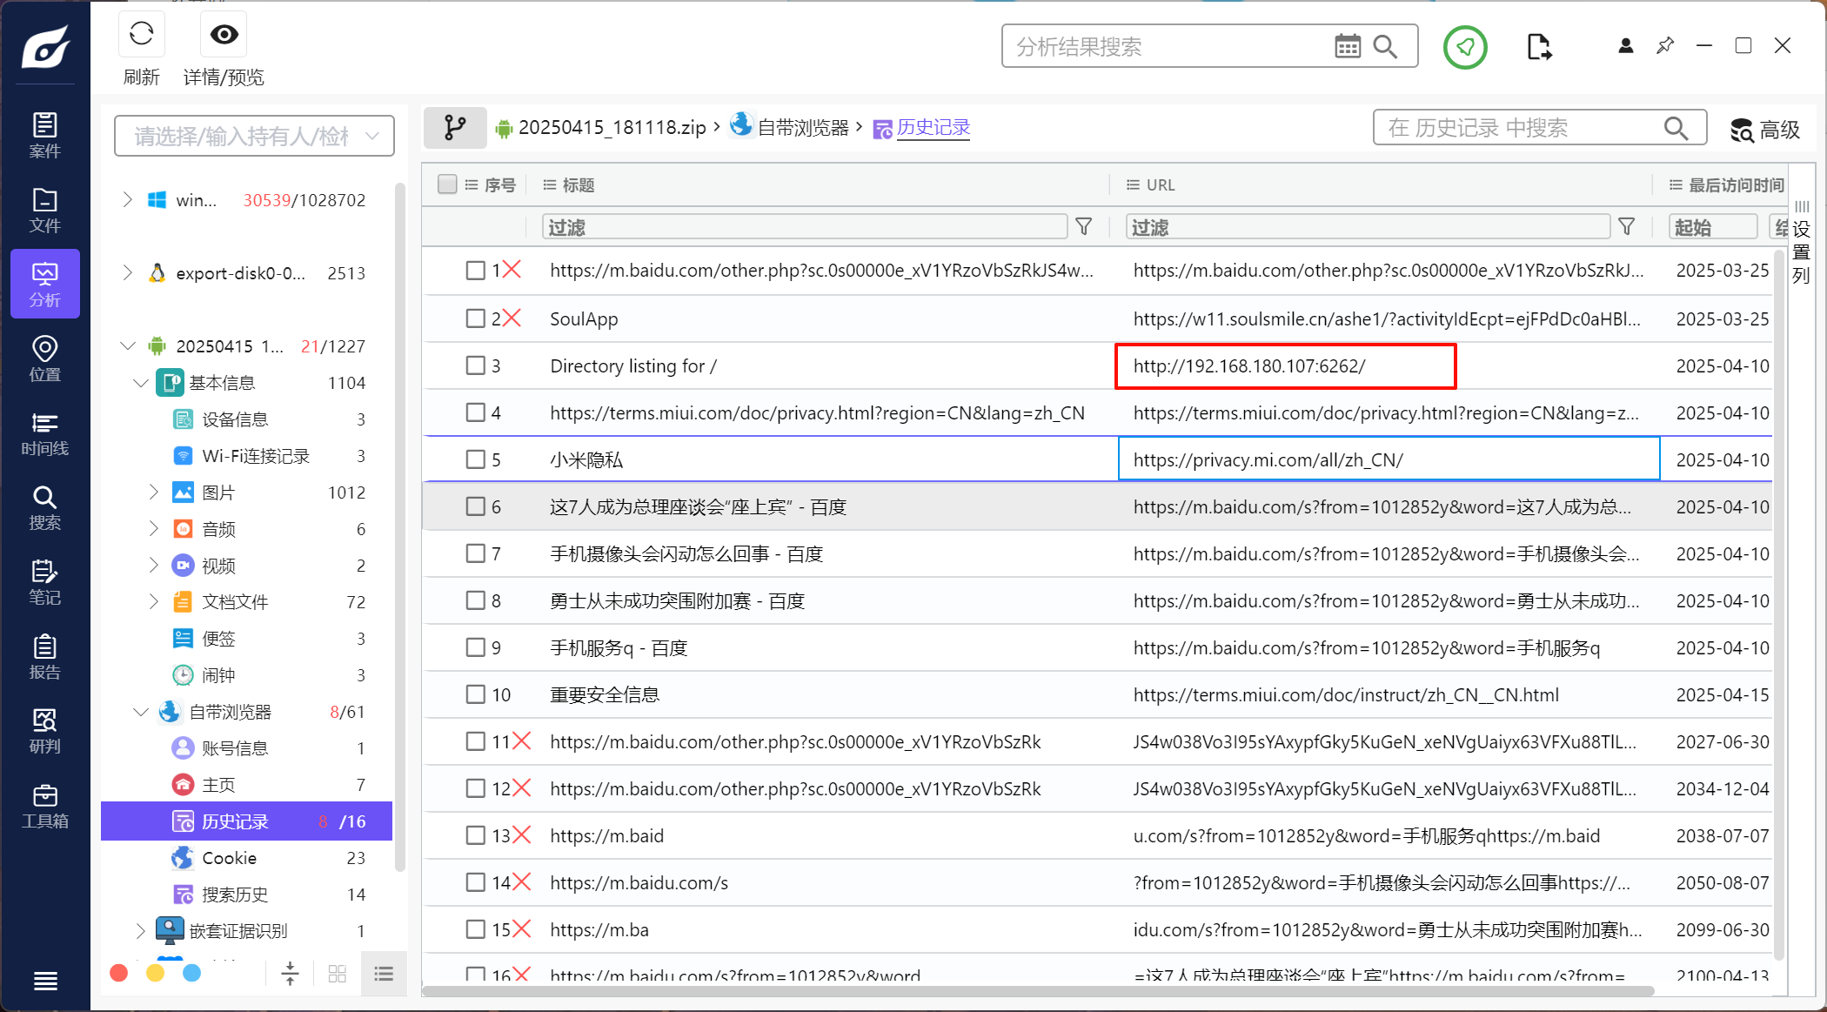The width and height of the screenshot is (1827, 1012).
Task: Open the Notes (笔记) sidebar section
Action: [45, 582]
